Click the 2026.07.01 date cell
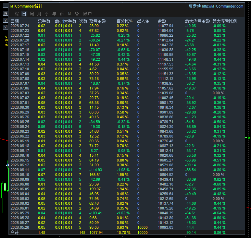The width and height of the screenshot is (251, 238). click(x=20, y=103)
